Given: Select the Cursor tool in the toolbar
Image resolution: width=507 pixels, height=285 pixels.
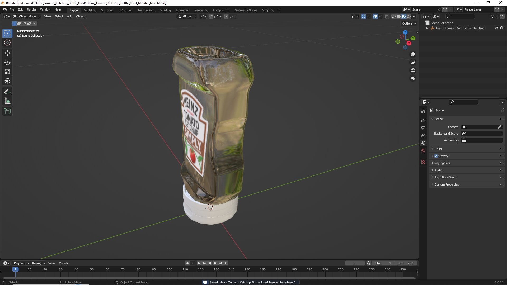Looking at the screenshot, I should coord(7,42).
